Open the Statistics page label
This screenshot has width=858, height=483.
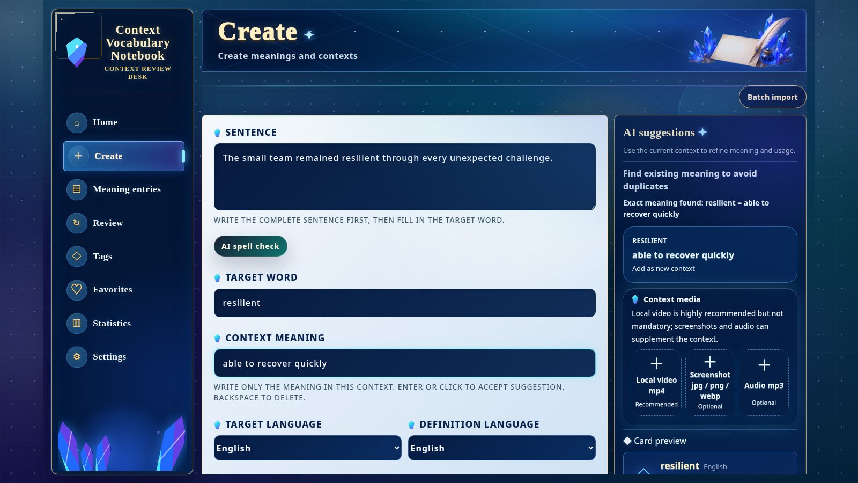coord(112,323)
